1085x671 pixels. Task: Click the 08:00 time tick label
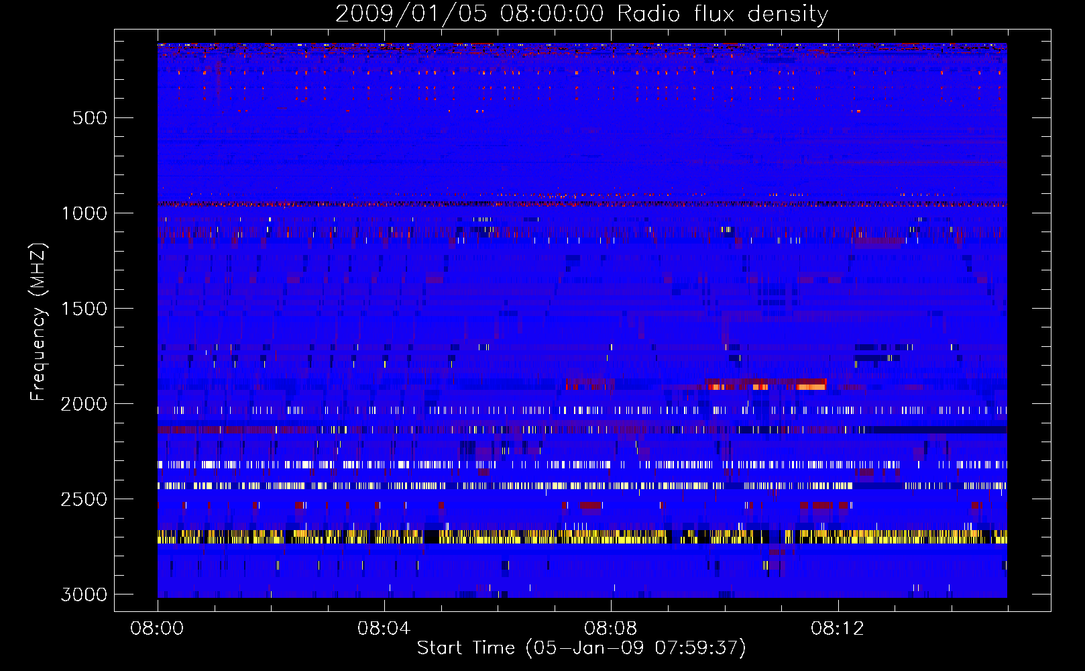tap(158, 629)
